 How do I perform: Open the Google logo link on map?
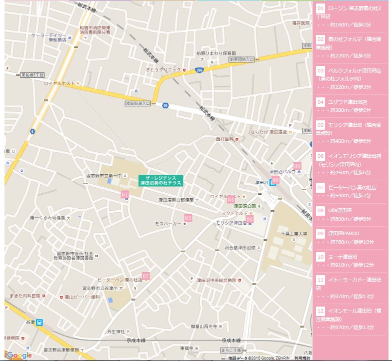(x=19, y=355)
